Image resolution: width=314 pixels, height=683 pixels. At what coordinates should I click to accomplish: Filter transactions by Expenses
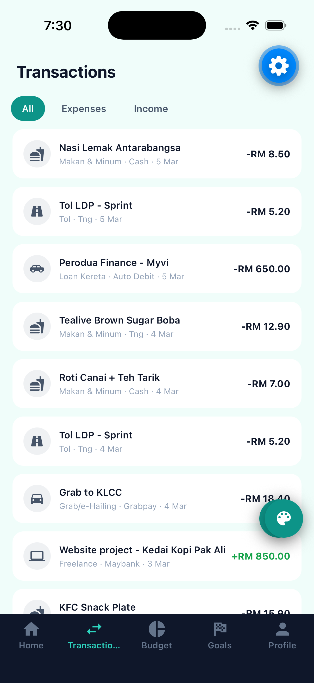click(84, 109)
